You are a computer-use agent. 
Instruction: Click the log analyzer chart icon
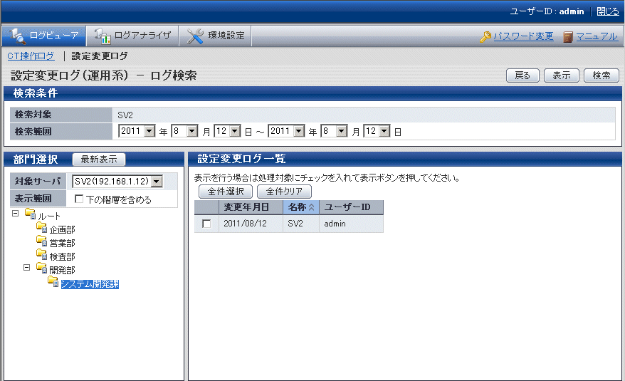[x=103, y=36]
